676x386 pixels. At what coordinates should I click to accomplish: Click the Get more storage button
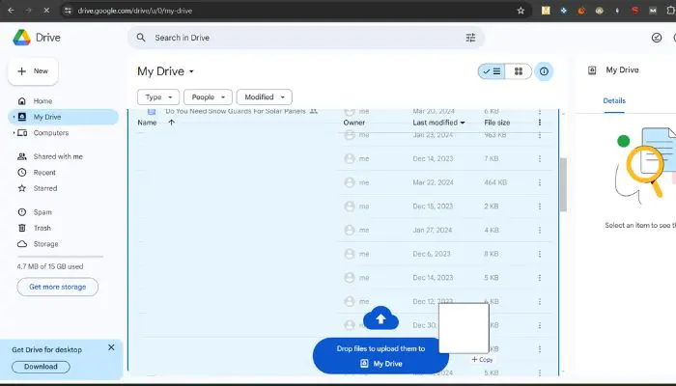pos(57,287)
